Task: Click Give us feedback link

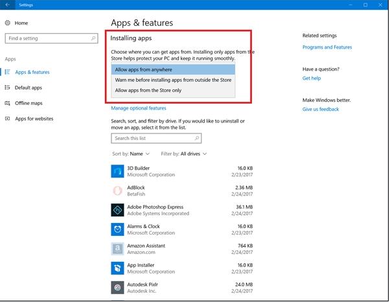Action: pos(321,110)
